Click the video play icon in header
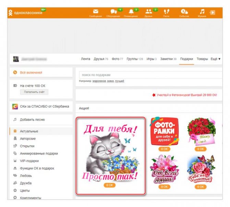Viewport: 230px width, 207px height. coord(213,12)
